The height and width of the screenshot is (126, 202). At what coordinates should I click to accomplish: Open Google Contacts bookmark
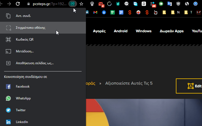(104, 12)
